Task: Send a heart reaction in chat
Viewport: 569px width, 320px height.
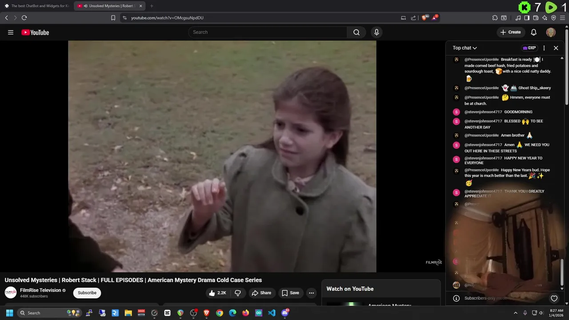Action: click(554, 299)
